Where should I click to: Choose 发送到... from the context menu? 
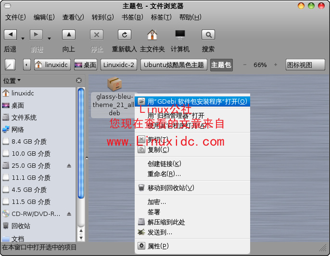click(x=192, y=232)
